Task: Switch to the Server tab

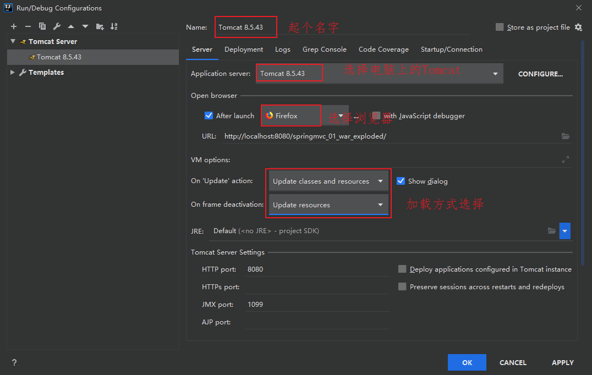Action: pyautogui.click(x=202, y=49)
